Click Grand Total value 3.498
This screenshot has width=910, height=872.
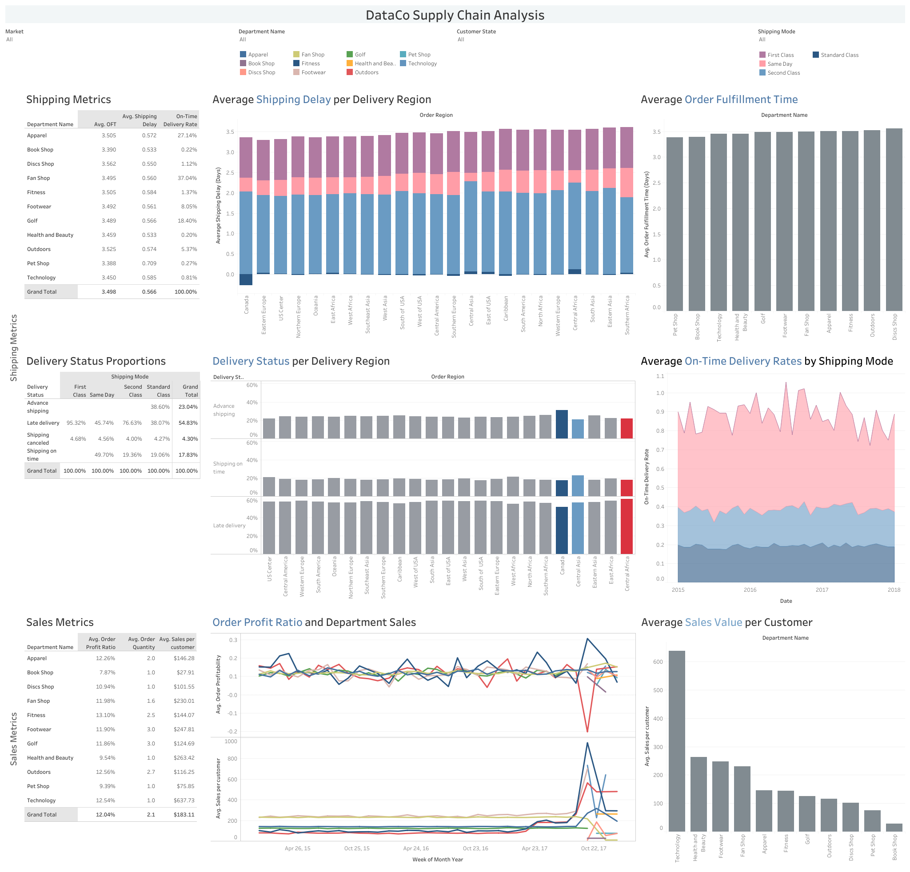click(109, 292)
